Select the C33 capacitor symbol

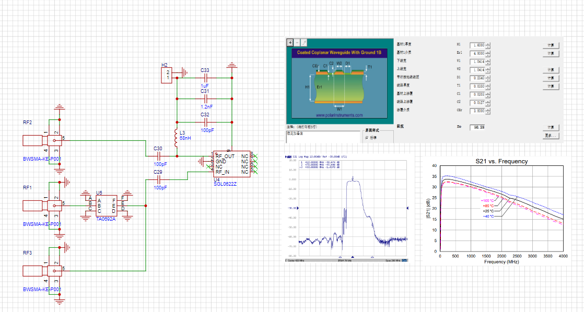click(206, 78)
